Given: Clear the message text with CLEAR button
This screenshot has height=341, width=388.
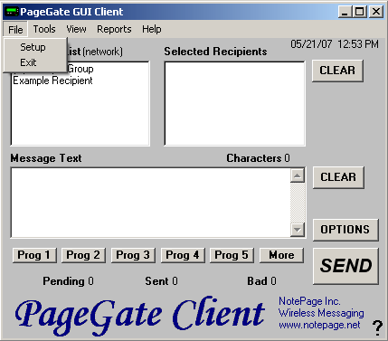Looking at the screenshot, I should pyautogui.click(x=338, y=177).
